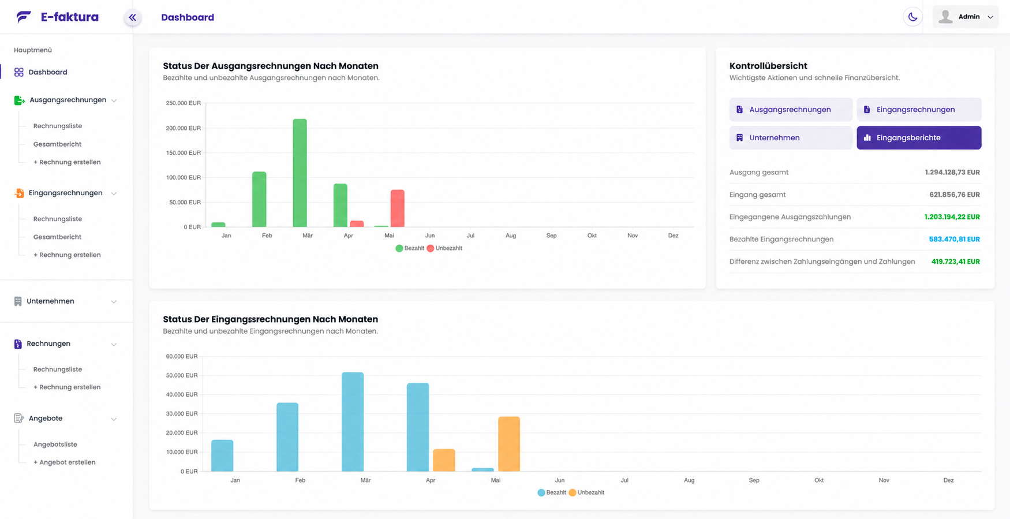The width and height of the screenshot is (1010, 519).
Task: Click the Angebote sidebar menu label
Action: point(46,419)
